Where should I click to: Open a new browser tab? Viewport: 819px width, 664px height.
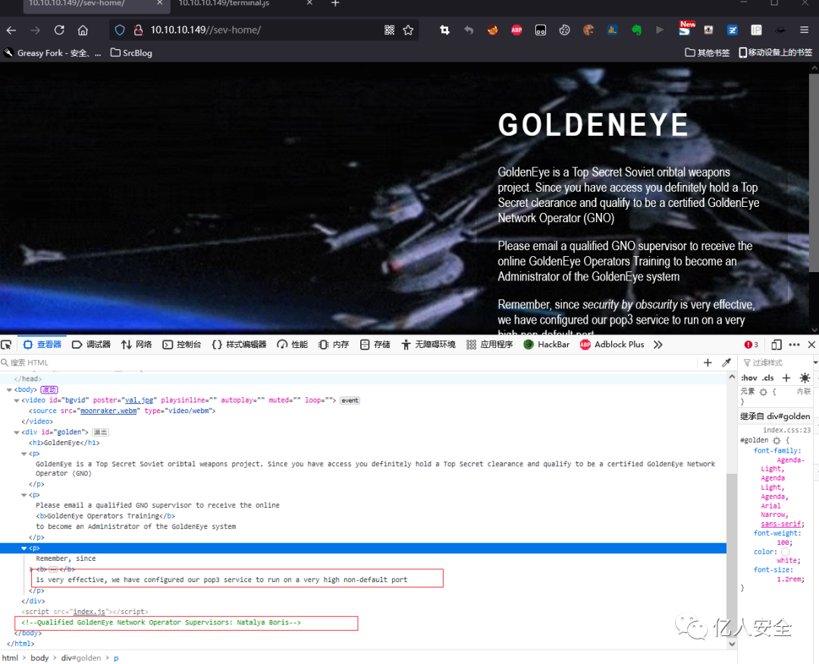[335, 3]
